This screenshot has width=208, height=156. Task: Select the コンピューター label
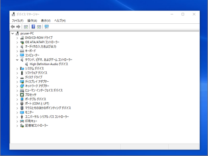click(32, 55)
